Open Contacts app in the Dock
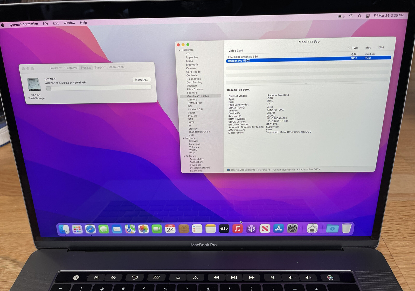Screen dimensions: 415x291 click(184, 229)
